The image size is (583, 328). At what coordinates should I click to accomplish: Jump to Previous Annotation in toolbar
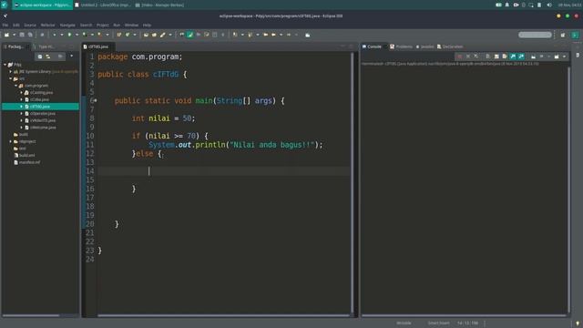pos(250,35)
